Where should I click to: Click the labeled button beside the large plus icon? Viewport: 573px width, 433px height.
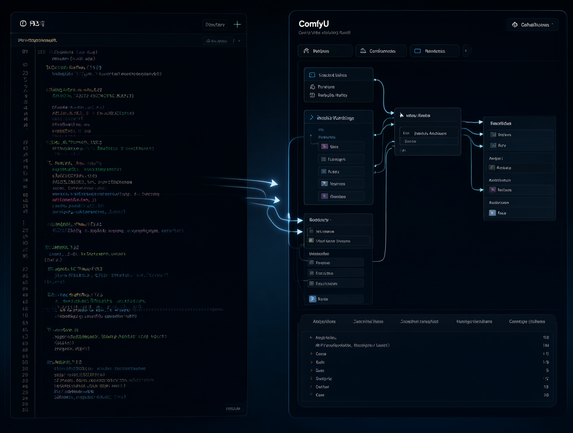[215, 25]
